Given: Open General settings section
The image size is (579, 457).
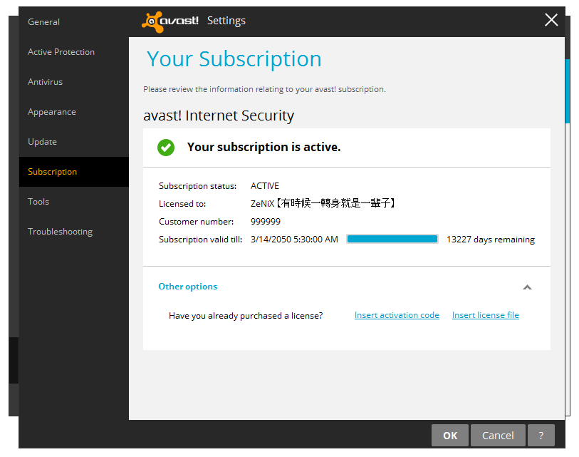Looking at the screenshot, I should pyautogui.click(x=43, y=21).
